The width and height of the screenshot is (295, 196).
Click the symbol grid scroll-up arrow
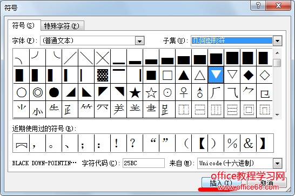[277, 53]
